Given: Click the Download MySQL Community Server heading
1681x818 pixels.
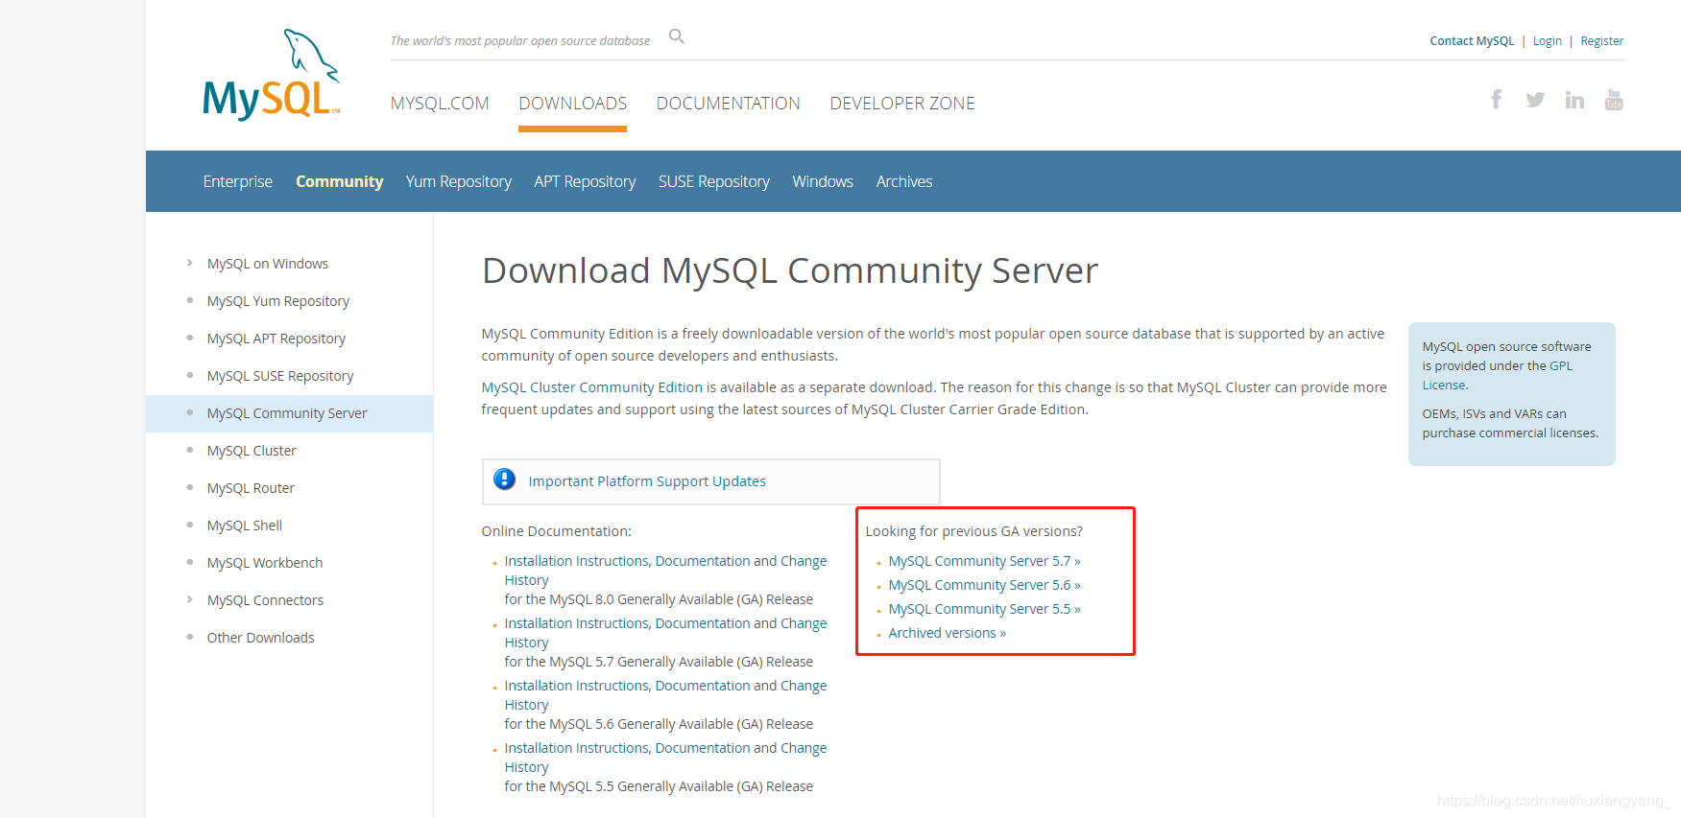Looking at the screenshot, I should coord(790,271).
